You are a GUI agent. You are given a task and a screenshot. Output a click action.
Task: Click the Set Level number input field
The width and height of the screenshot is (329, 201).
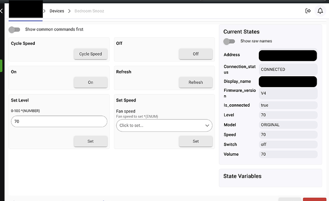[59, 122]
